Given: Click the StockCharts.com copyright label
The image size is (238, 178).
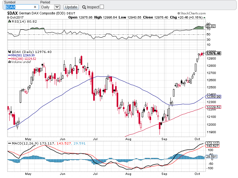Looking at the screenshot, I should (191, 13).
